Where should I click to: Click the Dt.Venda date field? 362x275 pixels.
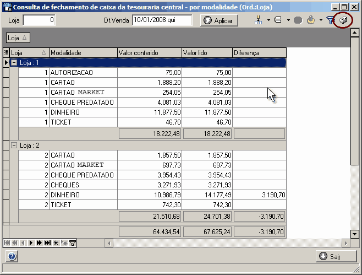tap(162, 20)
